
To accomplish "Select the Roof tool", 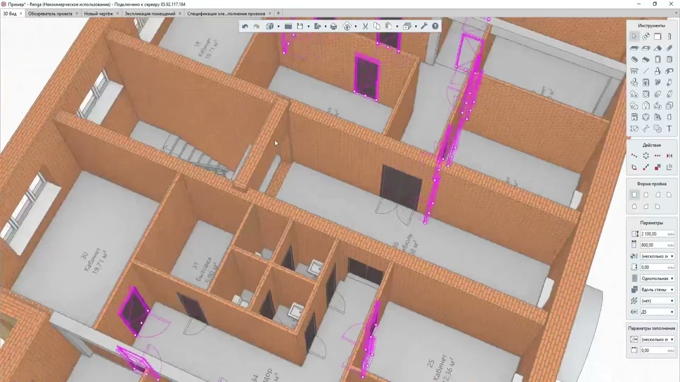I will point(658,48).
